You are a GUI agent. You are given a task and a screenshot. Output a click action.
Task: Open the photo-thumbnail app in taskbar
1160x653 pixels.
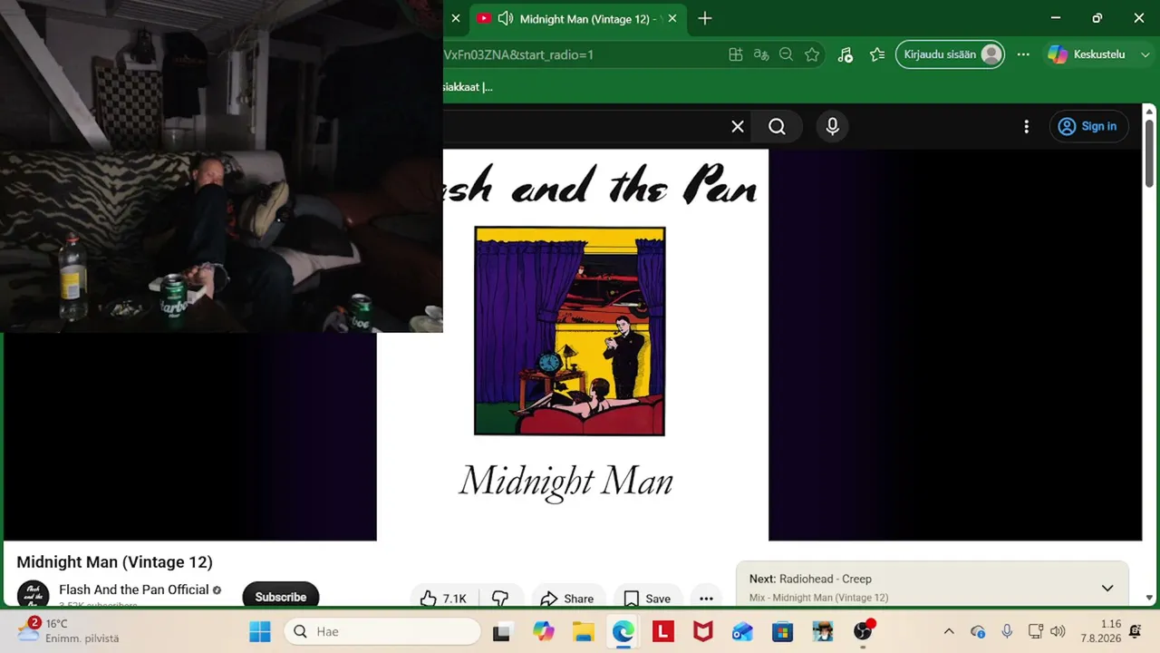[823, 631]
